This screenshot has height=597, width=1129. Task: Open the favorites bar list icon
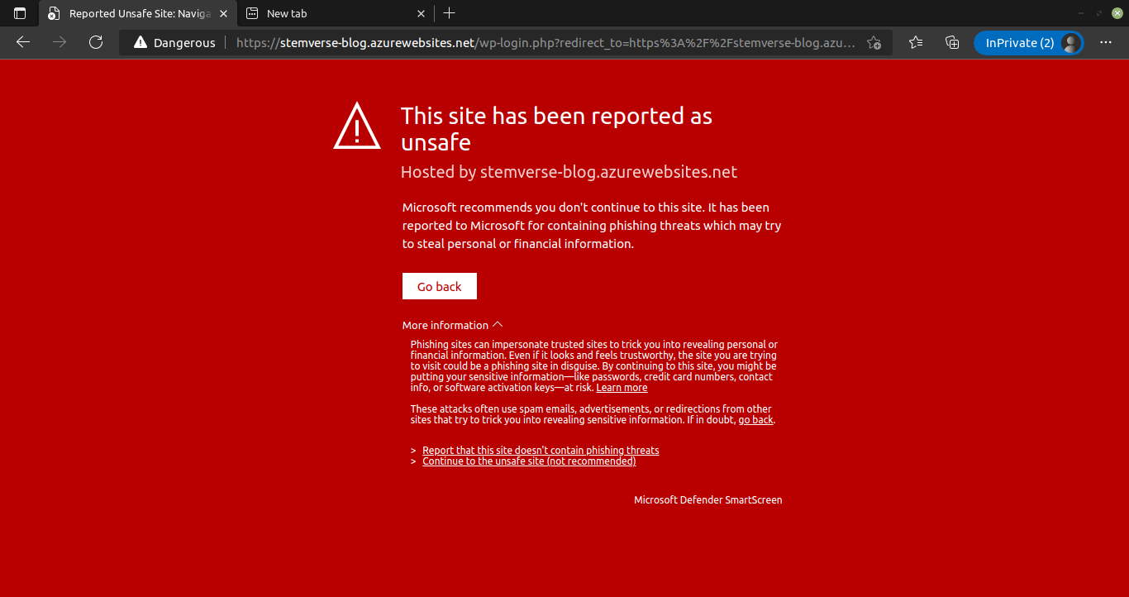(915, 42)
